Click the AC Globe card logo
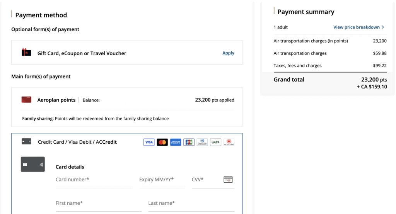396x214 pixels. [229, 142]
